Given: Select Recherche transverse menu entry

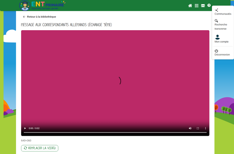Looking at the screenshot, I should pos(221,24).
